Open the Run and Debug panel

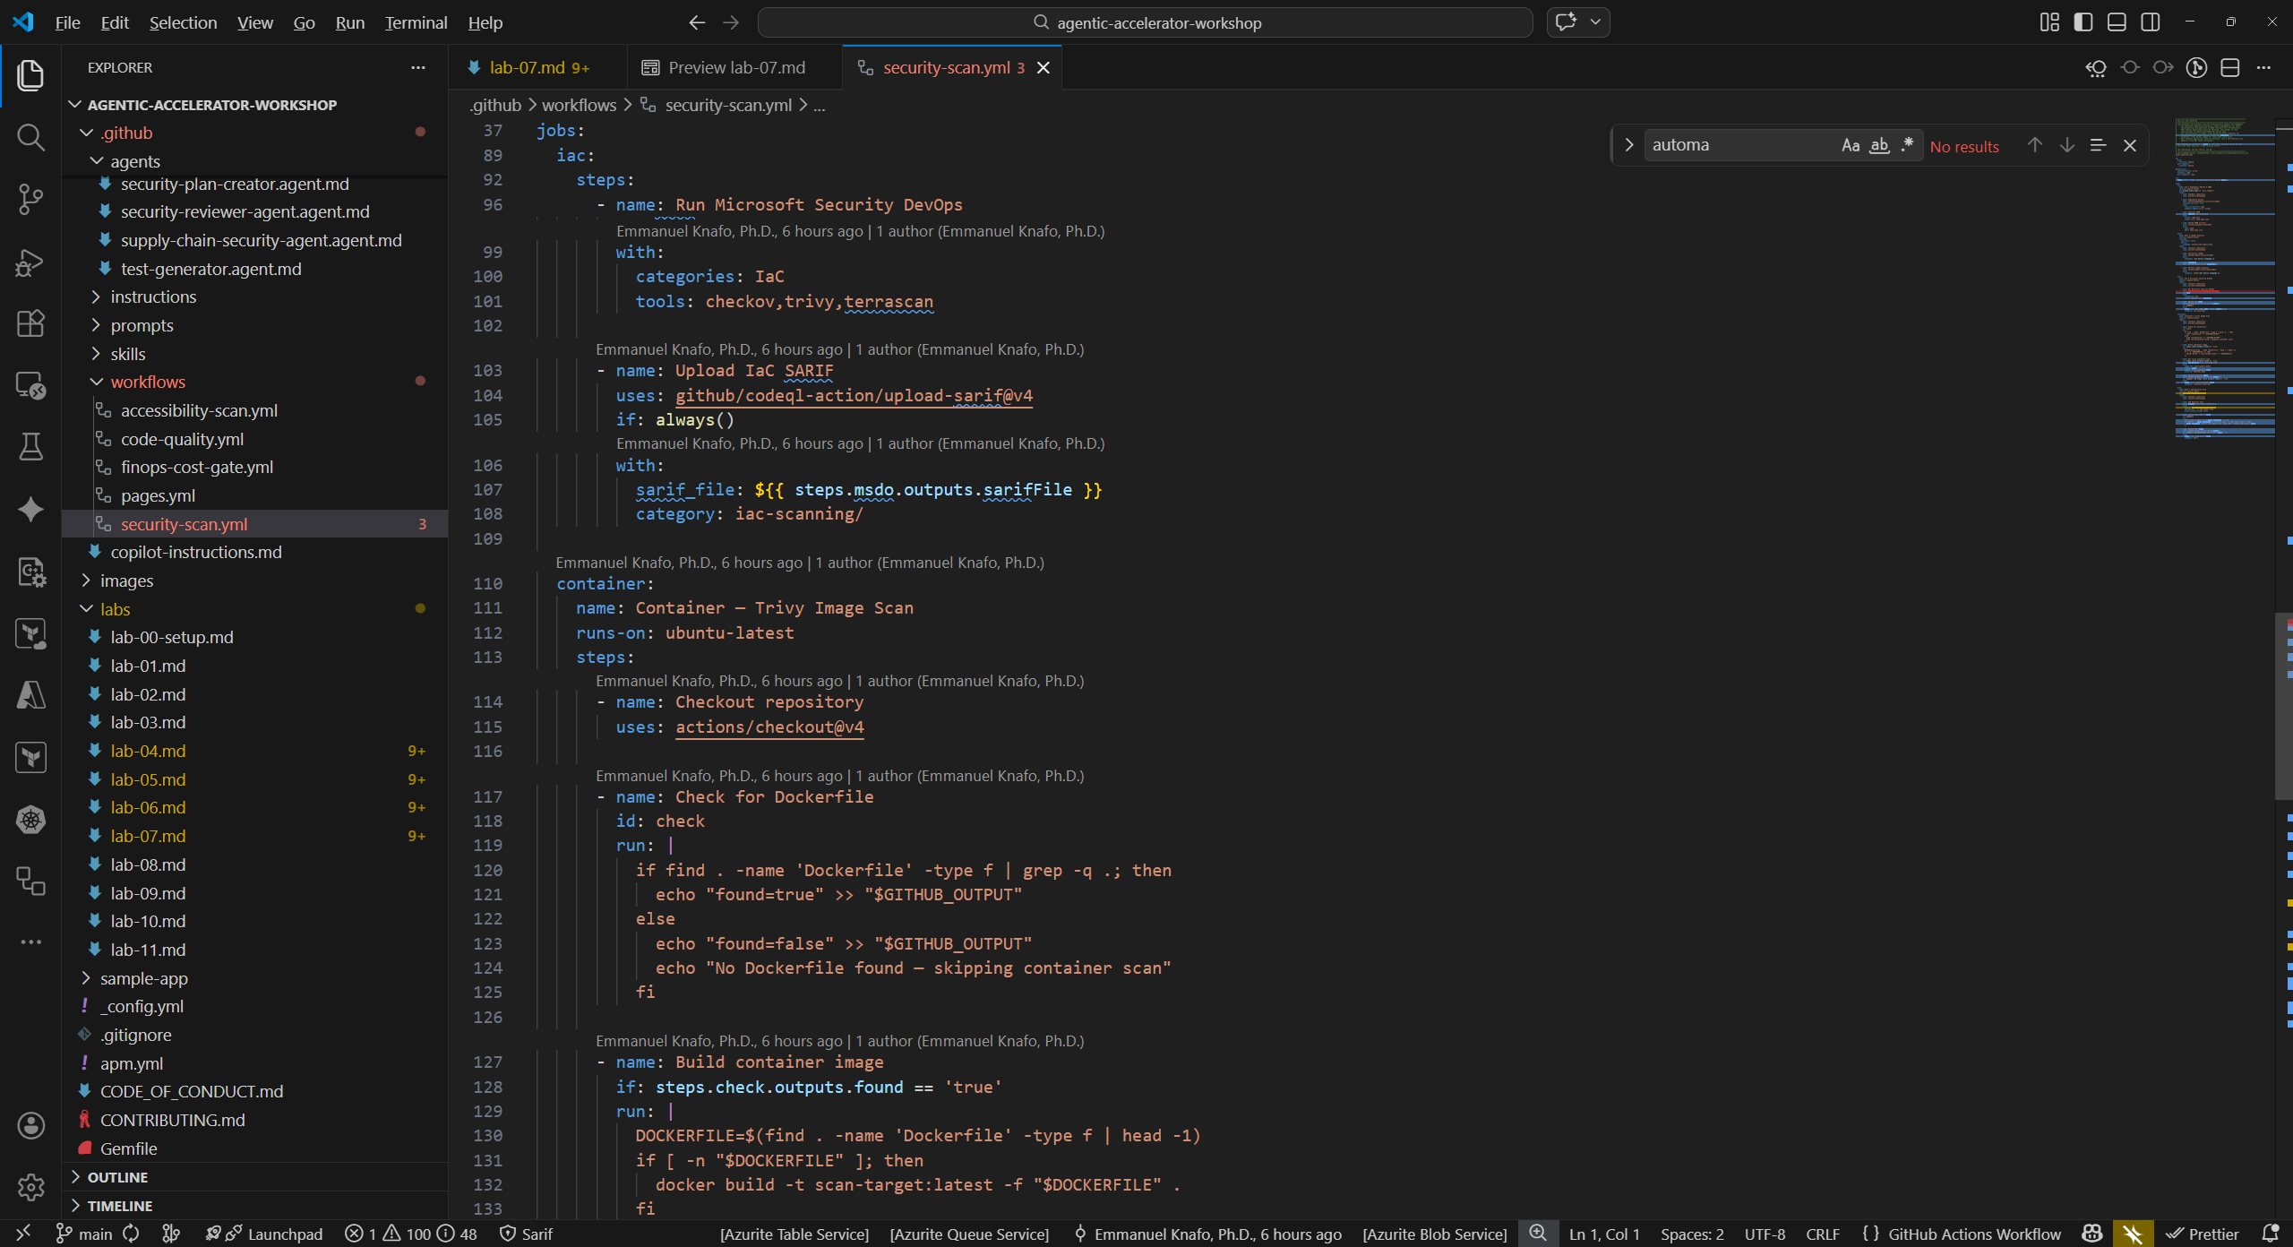pyautogui.click(x=30, y=261)
